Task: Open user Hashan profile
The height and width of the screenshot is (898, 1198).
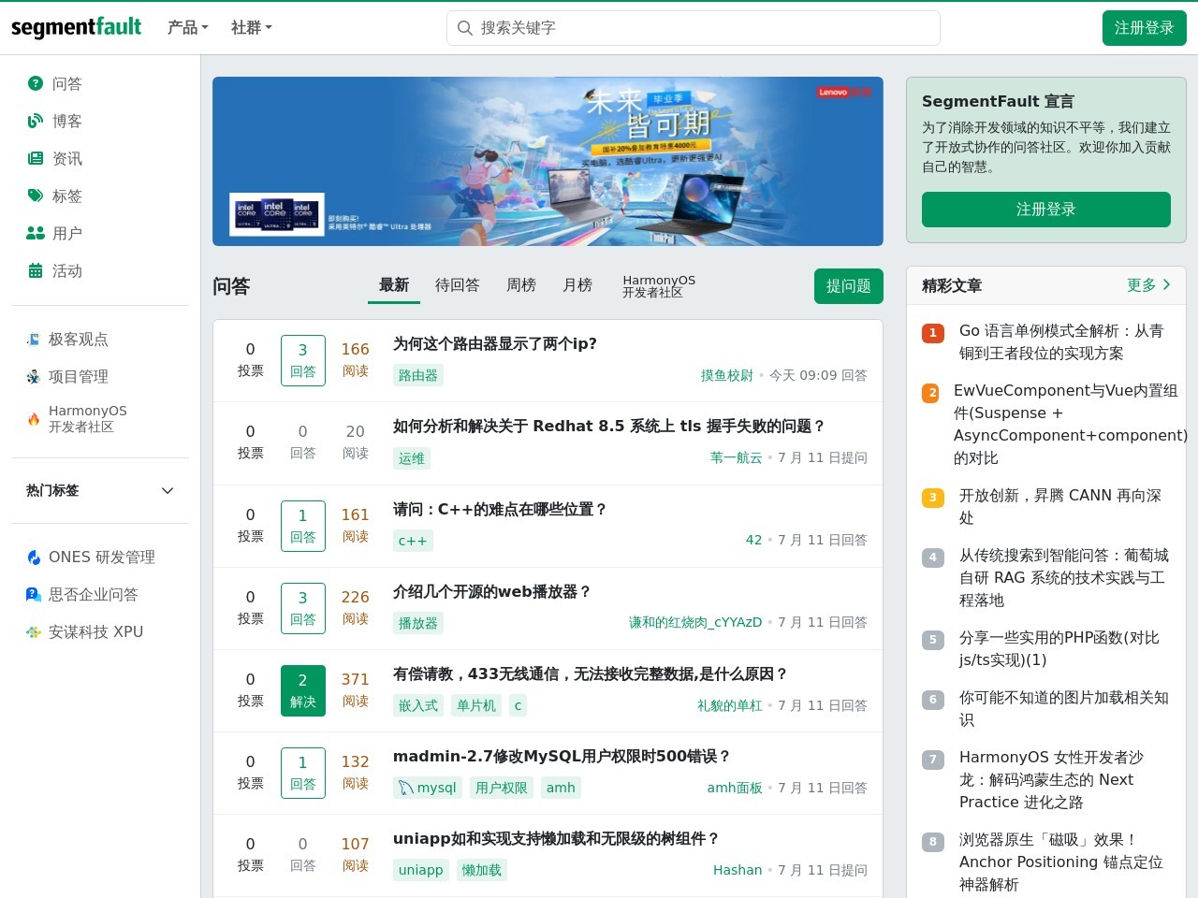Action: coord(738,870)
